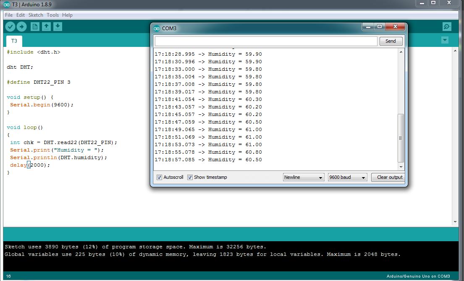Click the serial monitor output scrollbar thumb
This screenshot has width=464, height=281.
pyautogui.click(x=401, y=138)
